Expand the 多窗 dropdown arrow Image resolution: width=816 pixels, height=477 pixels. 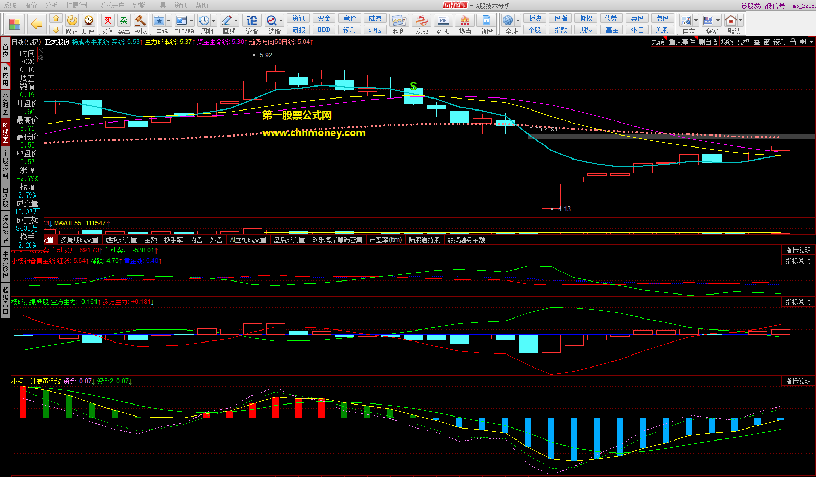718,21
